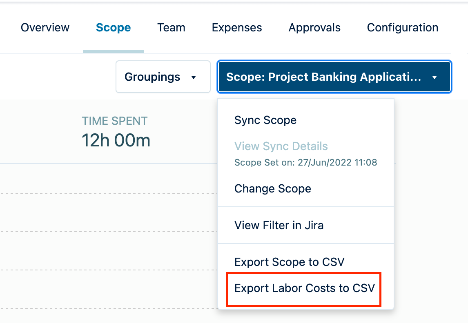The height and width of the screenshot is (323, 468).
Task: Switch to the Approvals tab
Action: (314, 28)
